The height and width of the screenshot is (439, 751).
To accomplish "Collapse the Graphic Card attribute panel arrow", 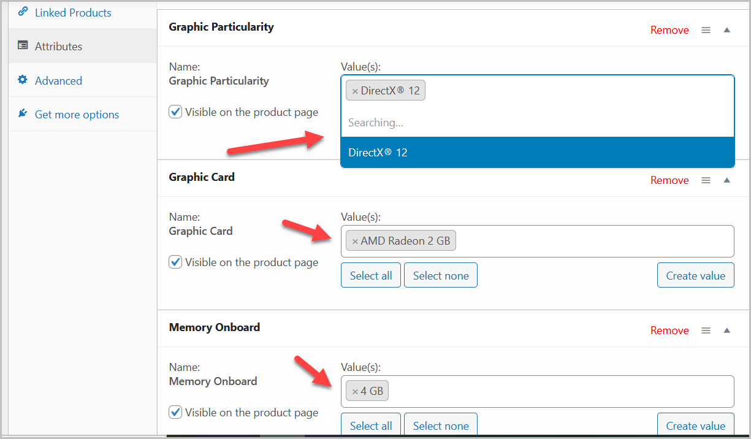I will click(x=726, y=180).
